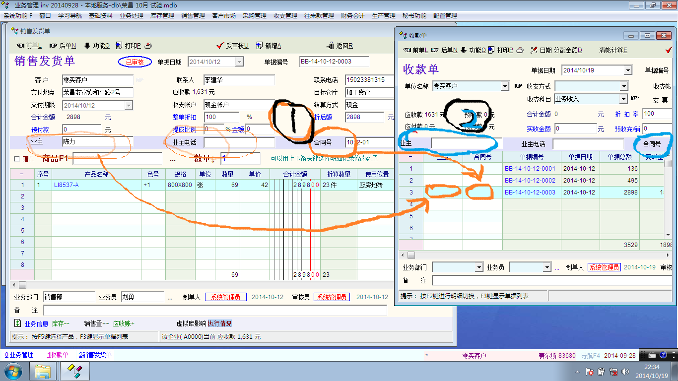Viewport: 678px width, 381px height.
Task: Toggle the 赠品 checkbox
Action: coord(17,159)
